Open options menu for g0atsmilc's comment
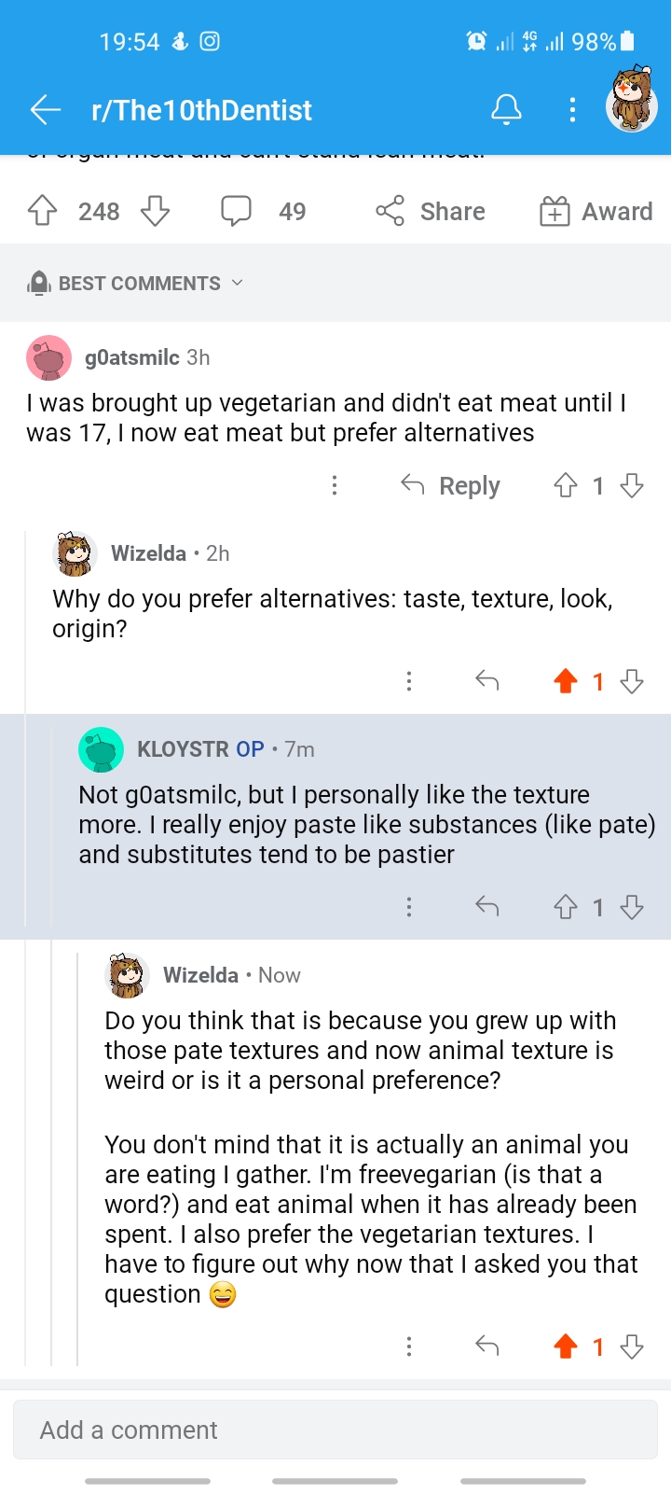671x1493 pixels. coord(335,485)
